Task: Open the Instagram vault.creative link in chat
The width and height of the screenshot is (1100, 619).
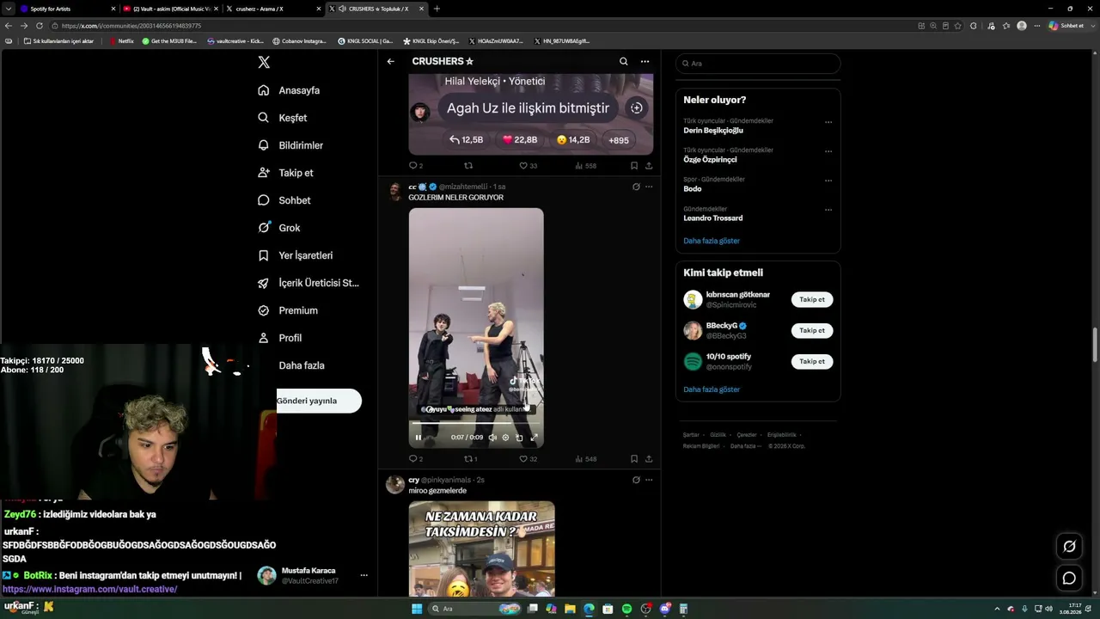Action: 90,589
